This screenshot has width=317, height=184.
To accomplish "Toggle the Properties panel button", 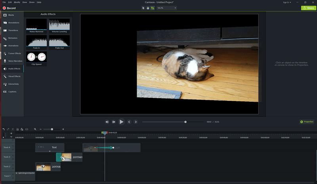I will click(x=307, y=121).
